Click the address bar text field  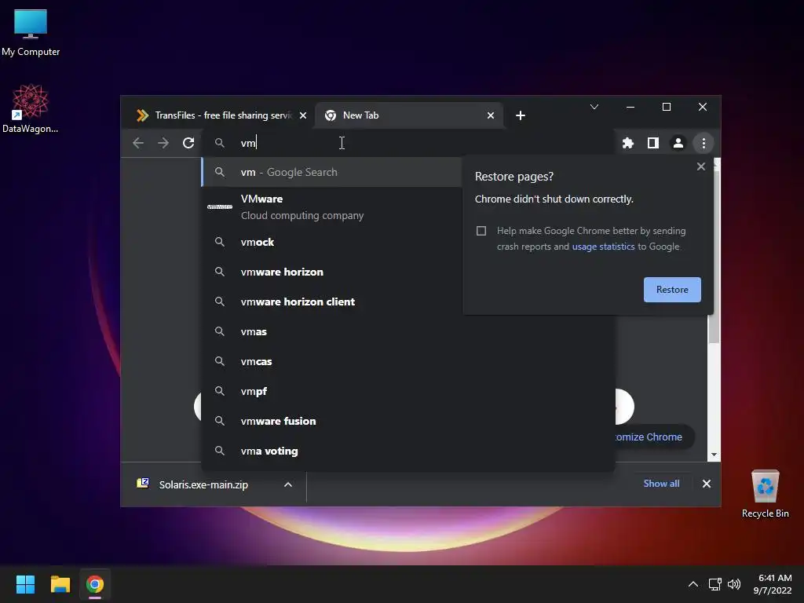click(x=410, y=143)
